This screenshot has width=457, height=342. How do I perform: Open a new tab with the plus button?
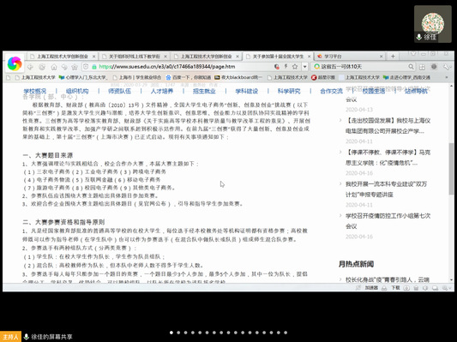393,57
